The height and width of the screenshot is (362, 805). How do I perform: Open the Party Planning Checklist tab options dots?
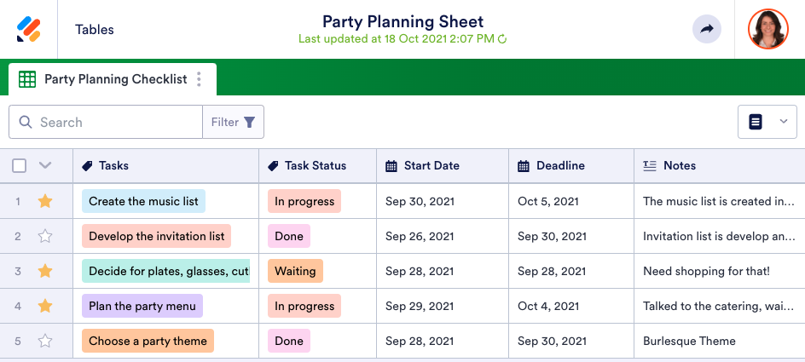(199, 79)
